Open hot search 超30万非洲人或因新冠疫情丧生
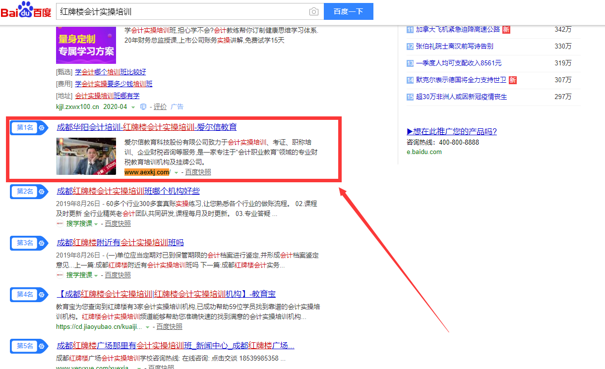The image size is (605, 369). pyautogui.click(x=461, y=97)
